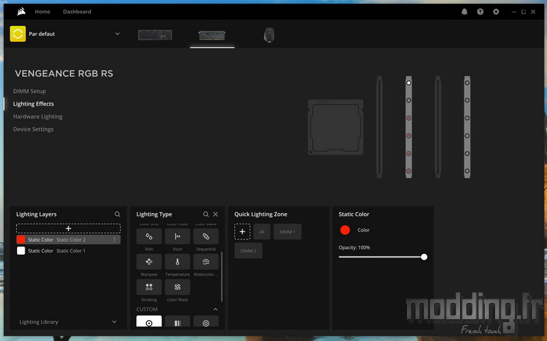Open iCUE settings gear
The width and height of the screenshot is (547, 341).
[496, 12]
